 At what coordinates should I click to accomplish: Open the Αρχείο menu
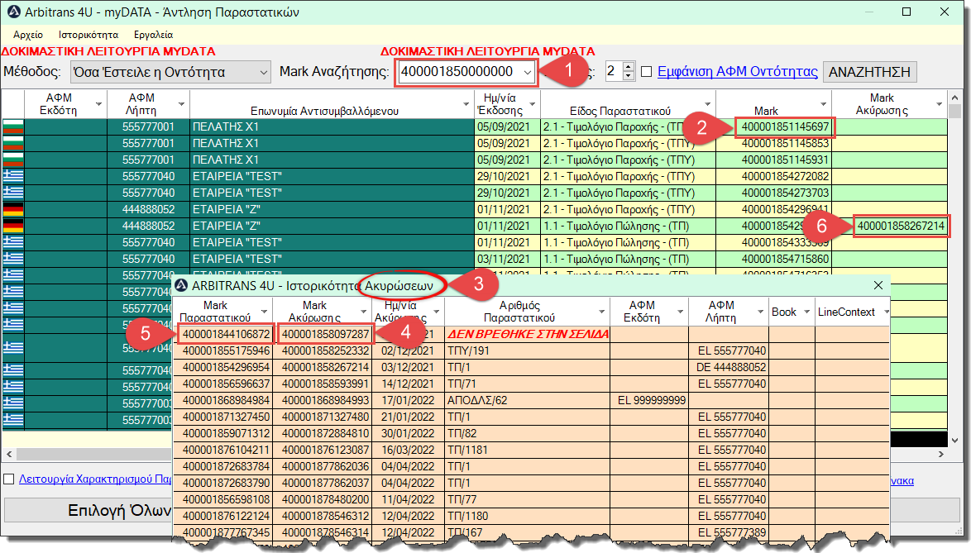pyautogui.click(x=28, y=35)
